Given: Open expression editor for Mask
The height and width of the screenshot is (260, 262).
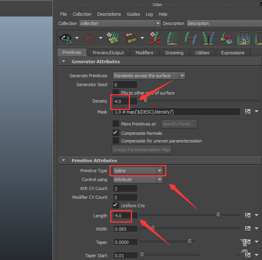Looking at the screenshot, I should (247, 111).
